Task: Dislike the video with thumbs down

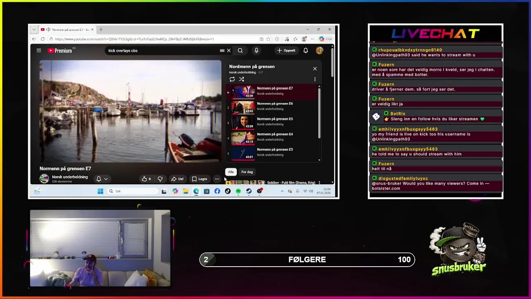Action: [160, 179]
